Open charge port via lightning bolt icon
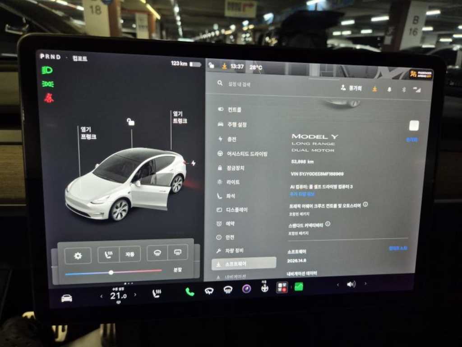 [193, 163]
